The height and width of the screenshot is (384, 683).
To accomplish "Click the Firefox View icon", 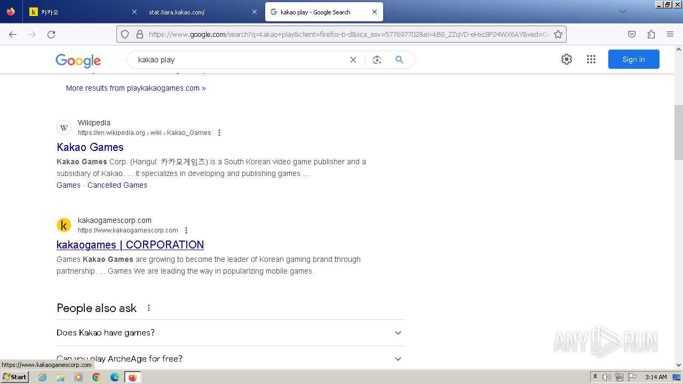I will (x=11, y=12).
